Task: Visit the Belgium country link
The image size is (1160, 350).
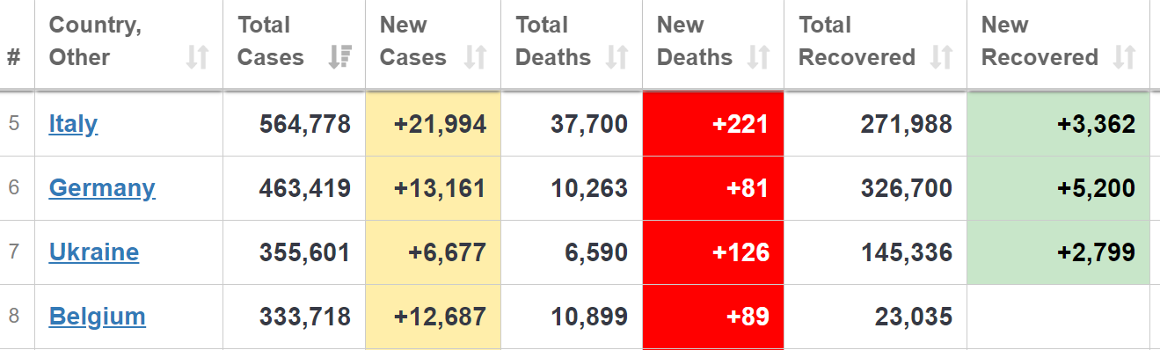Action: (97, 317)
